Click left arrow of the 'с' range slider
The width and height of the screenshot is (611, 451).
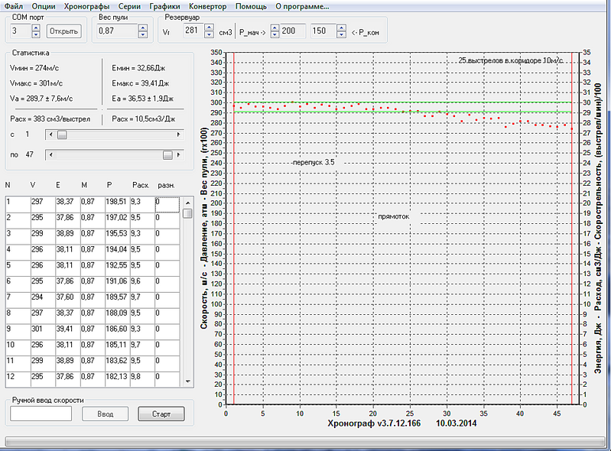pyautogui.click(x=50, y=135)
